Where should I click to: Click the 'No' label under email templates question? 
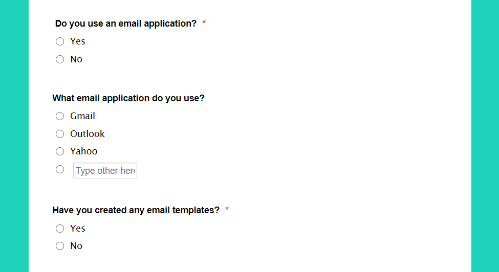pyautogui.click(x=76, y=246)
